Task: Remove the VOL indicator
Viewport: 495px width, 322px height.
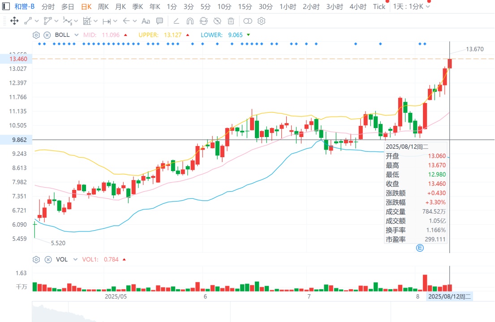Action: click(48, 259)
